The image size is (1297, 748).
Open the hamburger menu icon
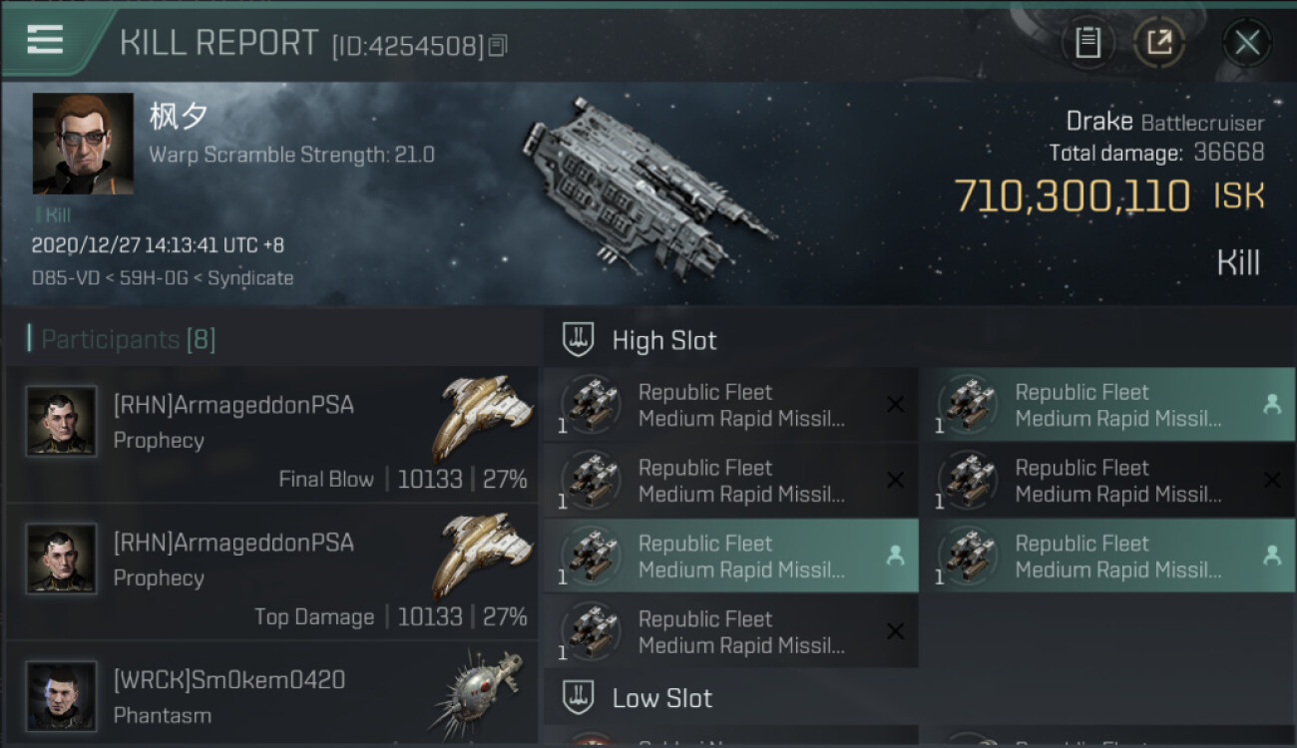45,40
